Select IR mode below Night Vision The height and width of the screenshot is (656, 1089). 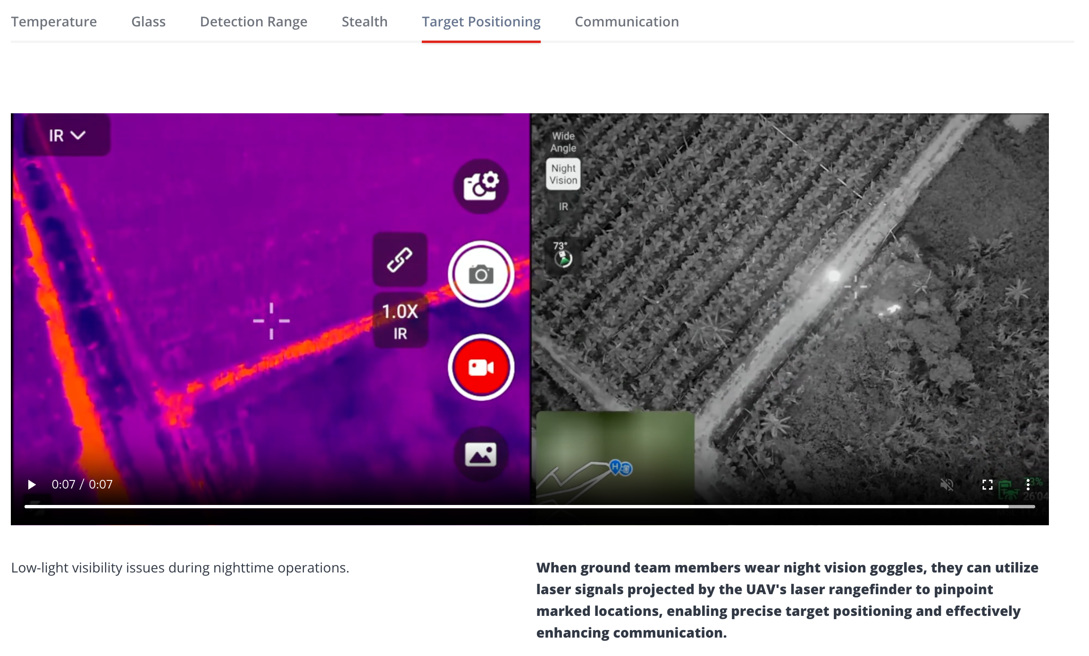[x=563, y=207]
